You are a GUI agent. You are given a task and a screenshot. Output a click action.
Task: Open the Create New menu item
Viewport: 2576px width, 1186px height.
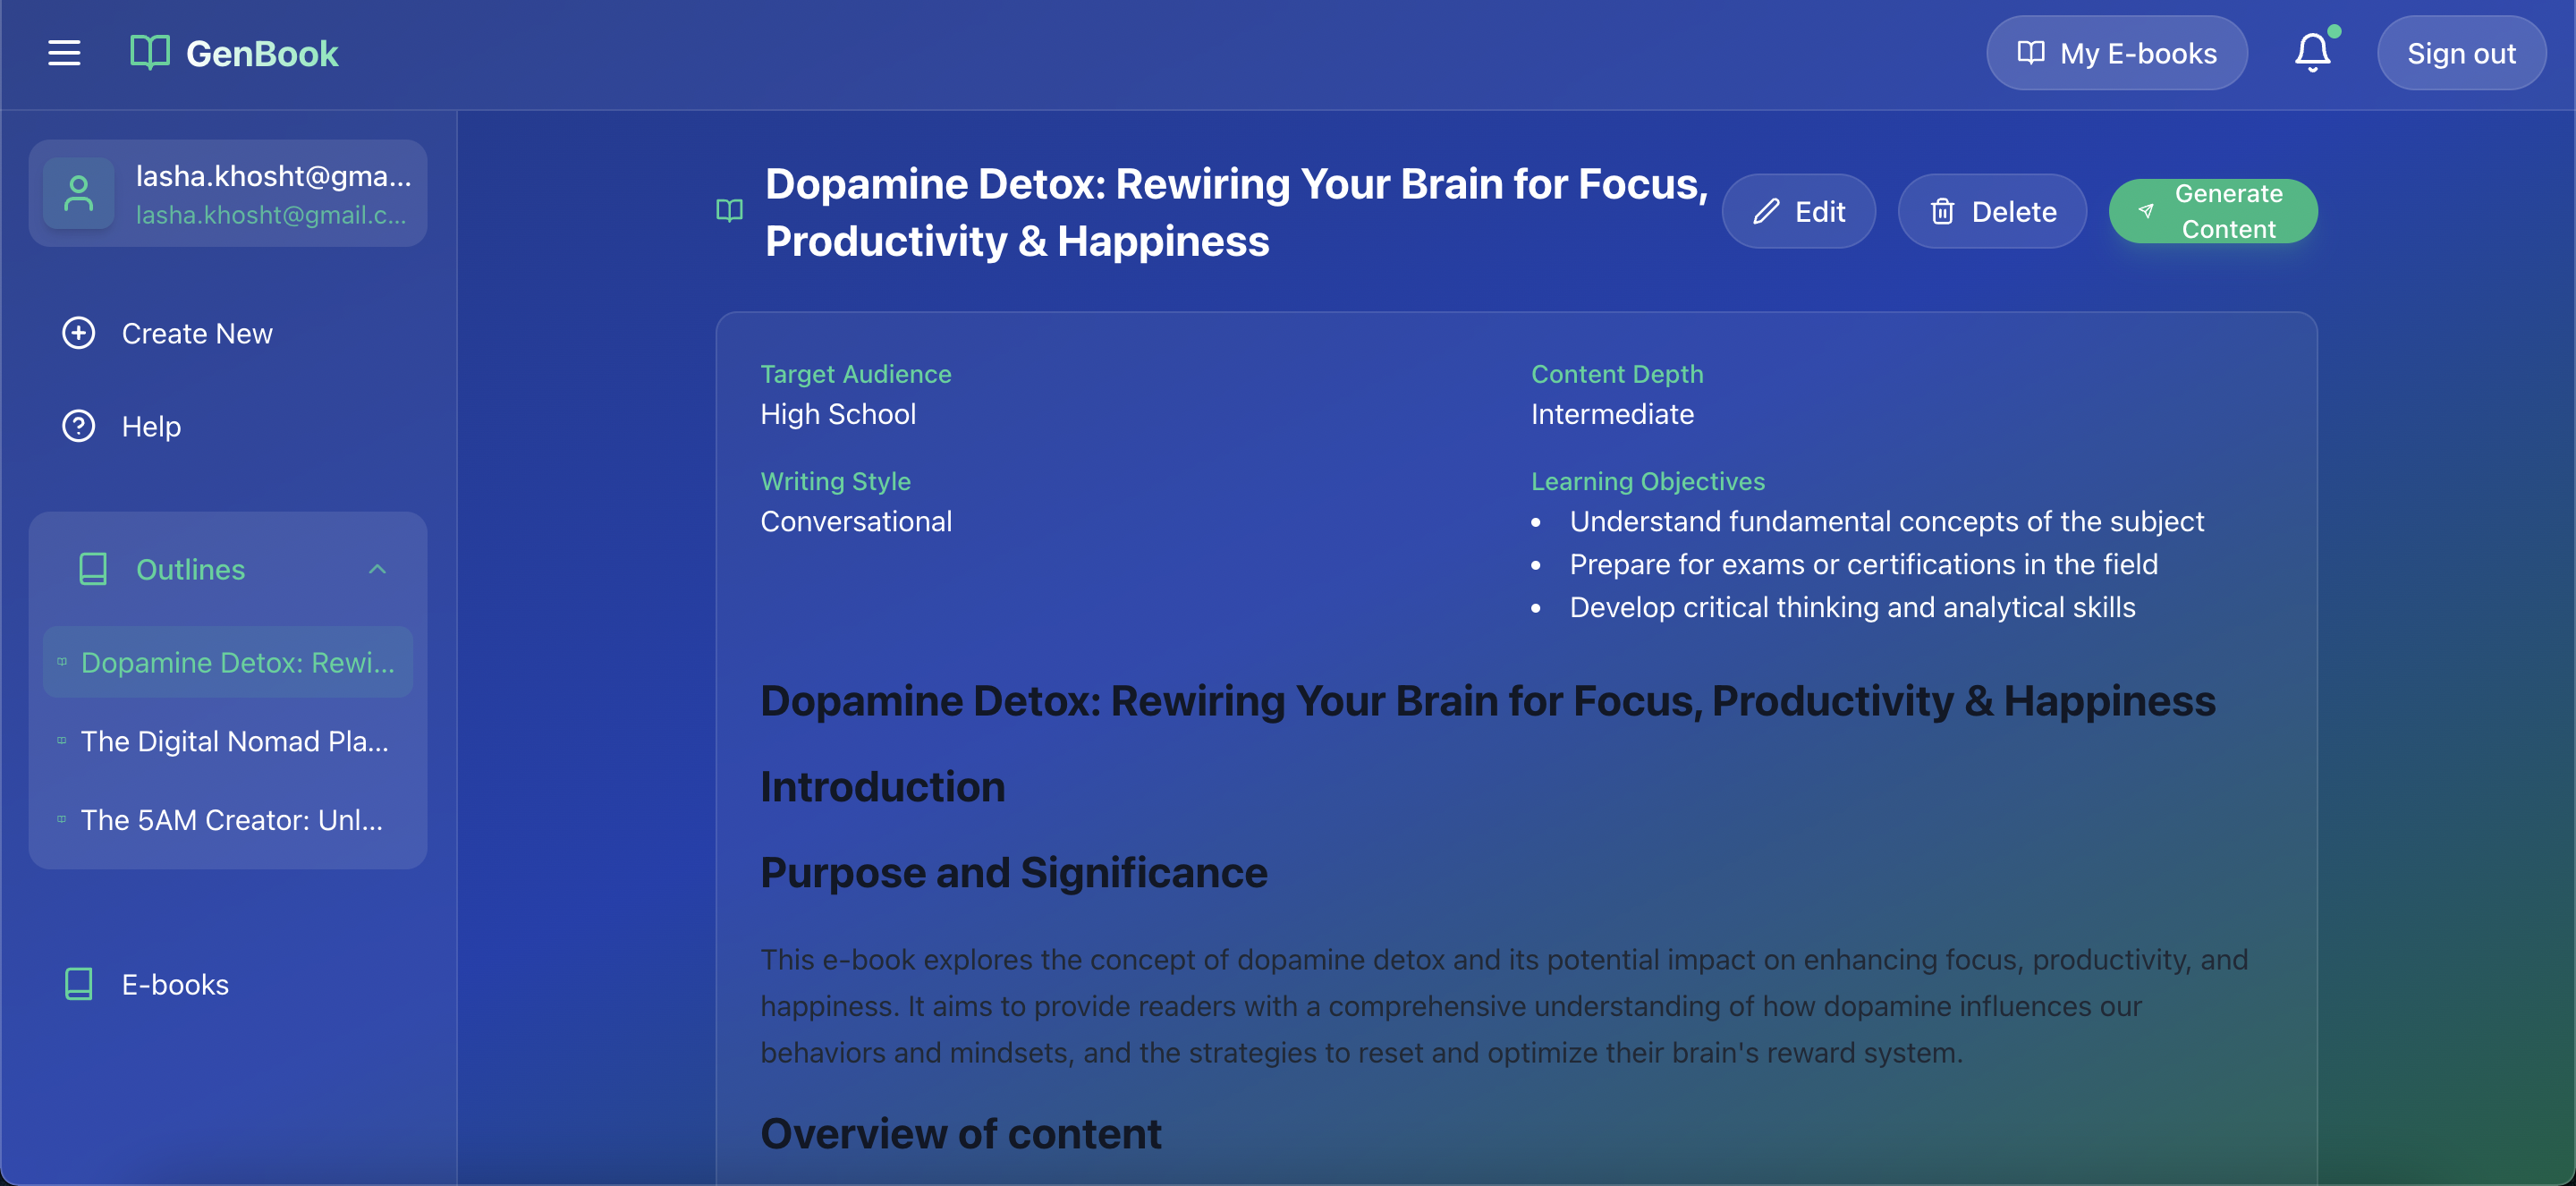click(x=228, y=333)
